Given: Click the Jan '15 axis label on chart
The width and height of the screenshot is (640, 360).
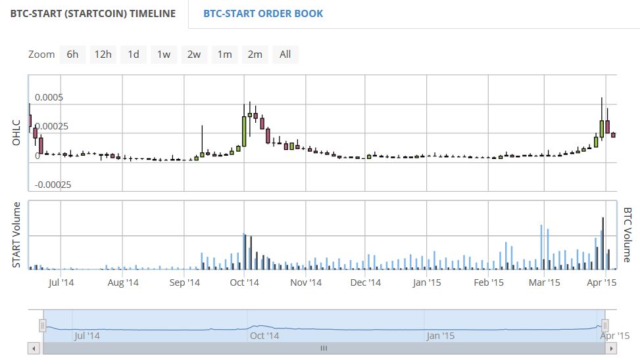Looking at the screenshot, I should tap(426, 282).
